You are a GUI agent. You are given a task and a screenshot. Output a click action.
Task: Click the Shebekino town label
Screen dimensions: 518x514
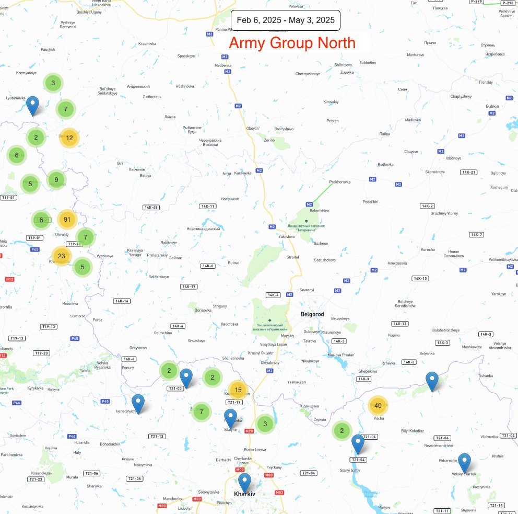click(368, 371)
